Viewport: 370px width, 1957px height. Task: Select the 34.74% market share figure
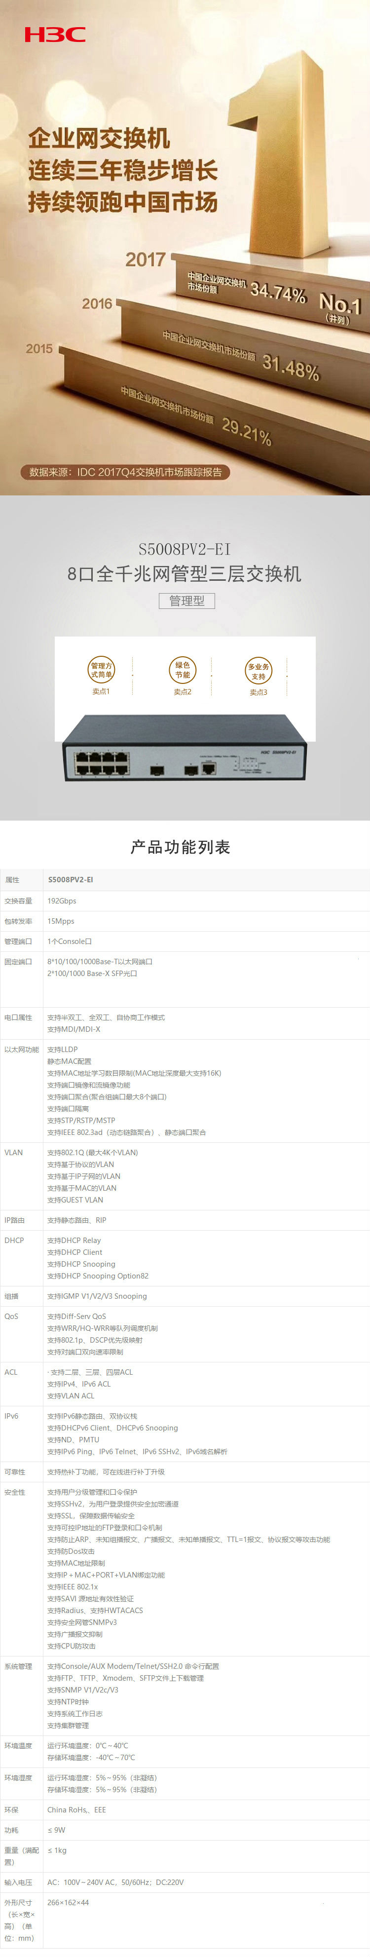pos(278,292)
